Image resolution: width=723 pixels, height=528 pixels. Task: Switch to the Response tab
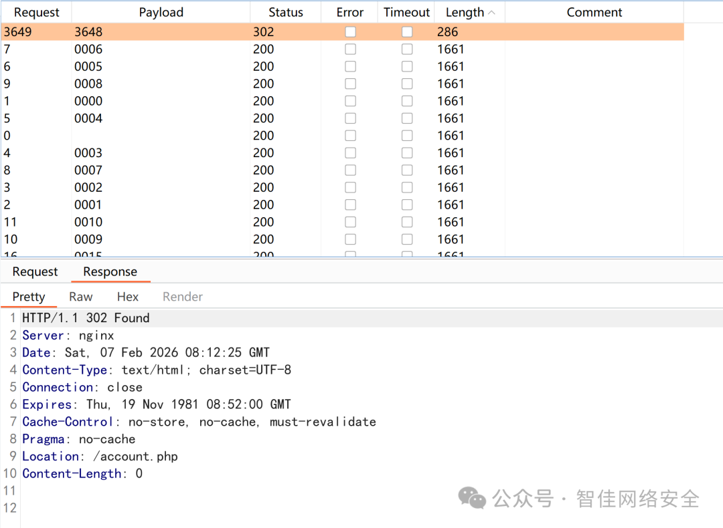pyautogui.click(x=110, y=271)
